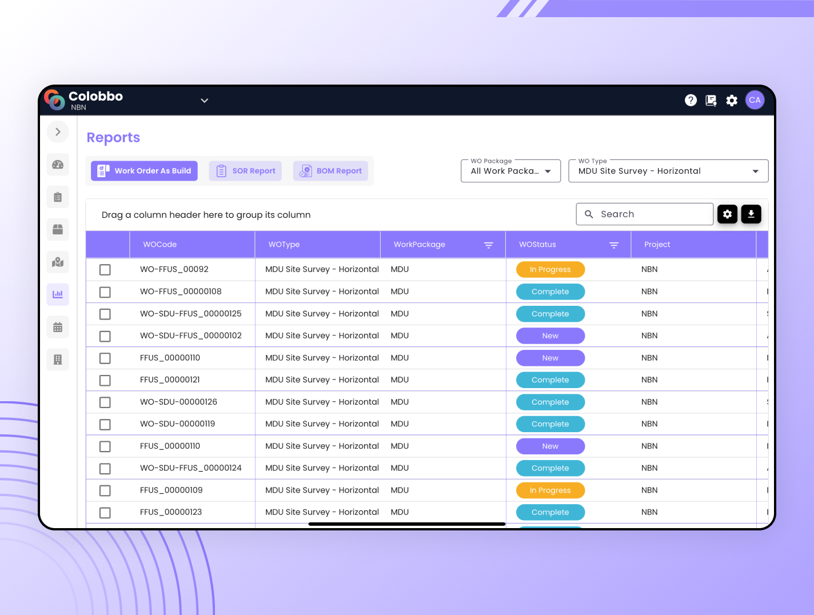Open the map location sidebar icon

(x=58, y=262)
